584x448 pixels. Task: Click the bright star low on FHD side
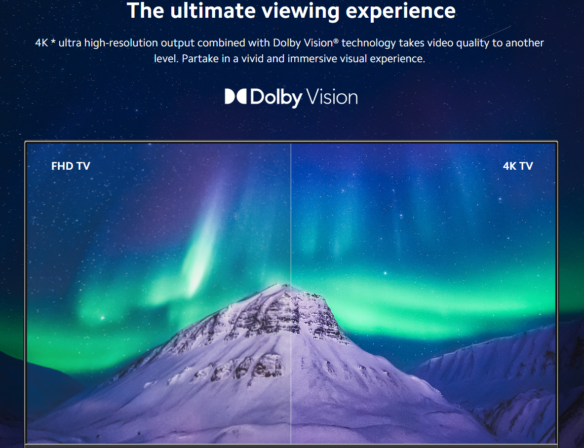tap(102, 318)
